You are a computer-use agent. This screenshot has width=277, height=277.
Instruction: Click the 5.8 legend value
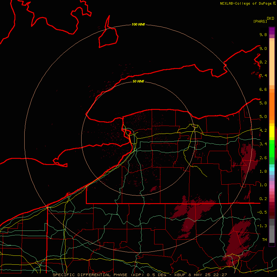pos(263,103)
